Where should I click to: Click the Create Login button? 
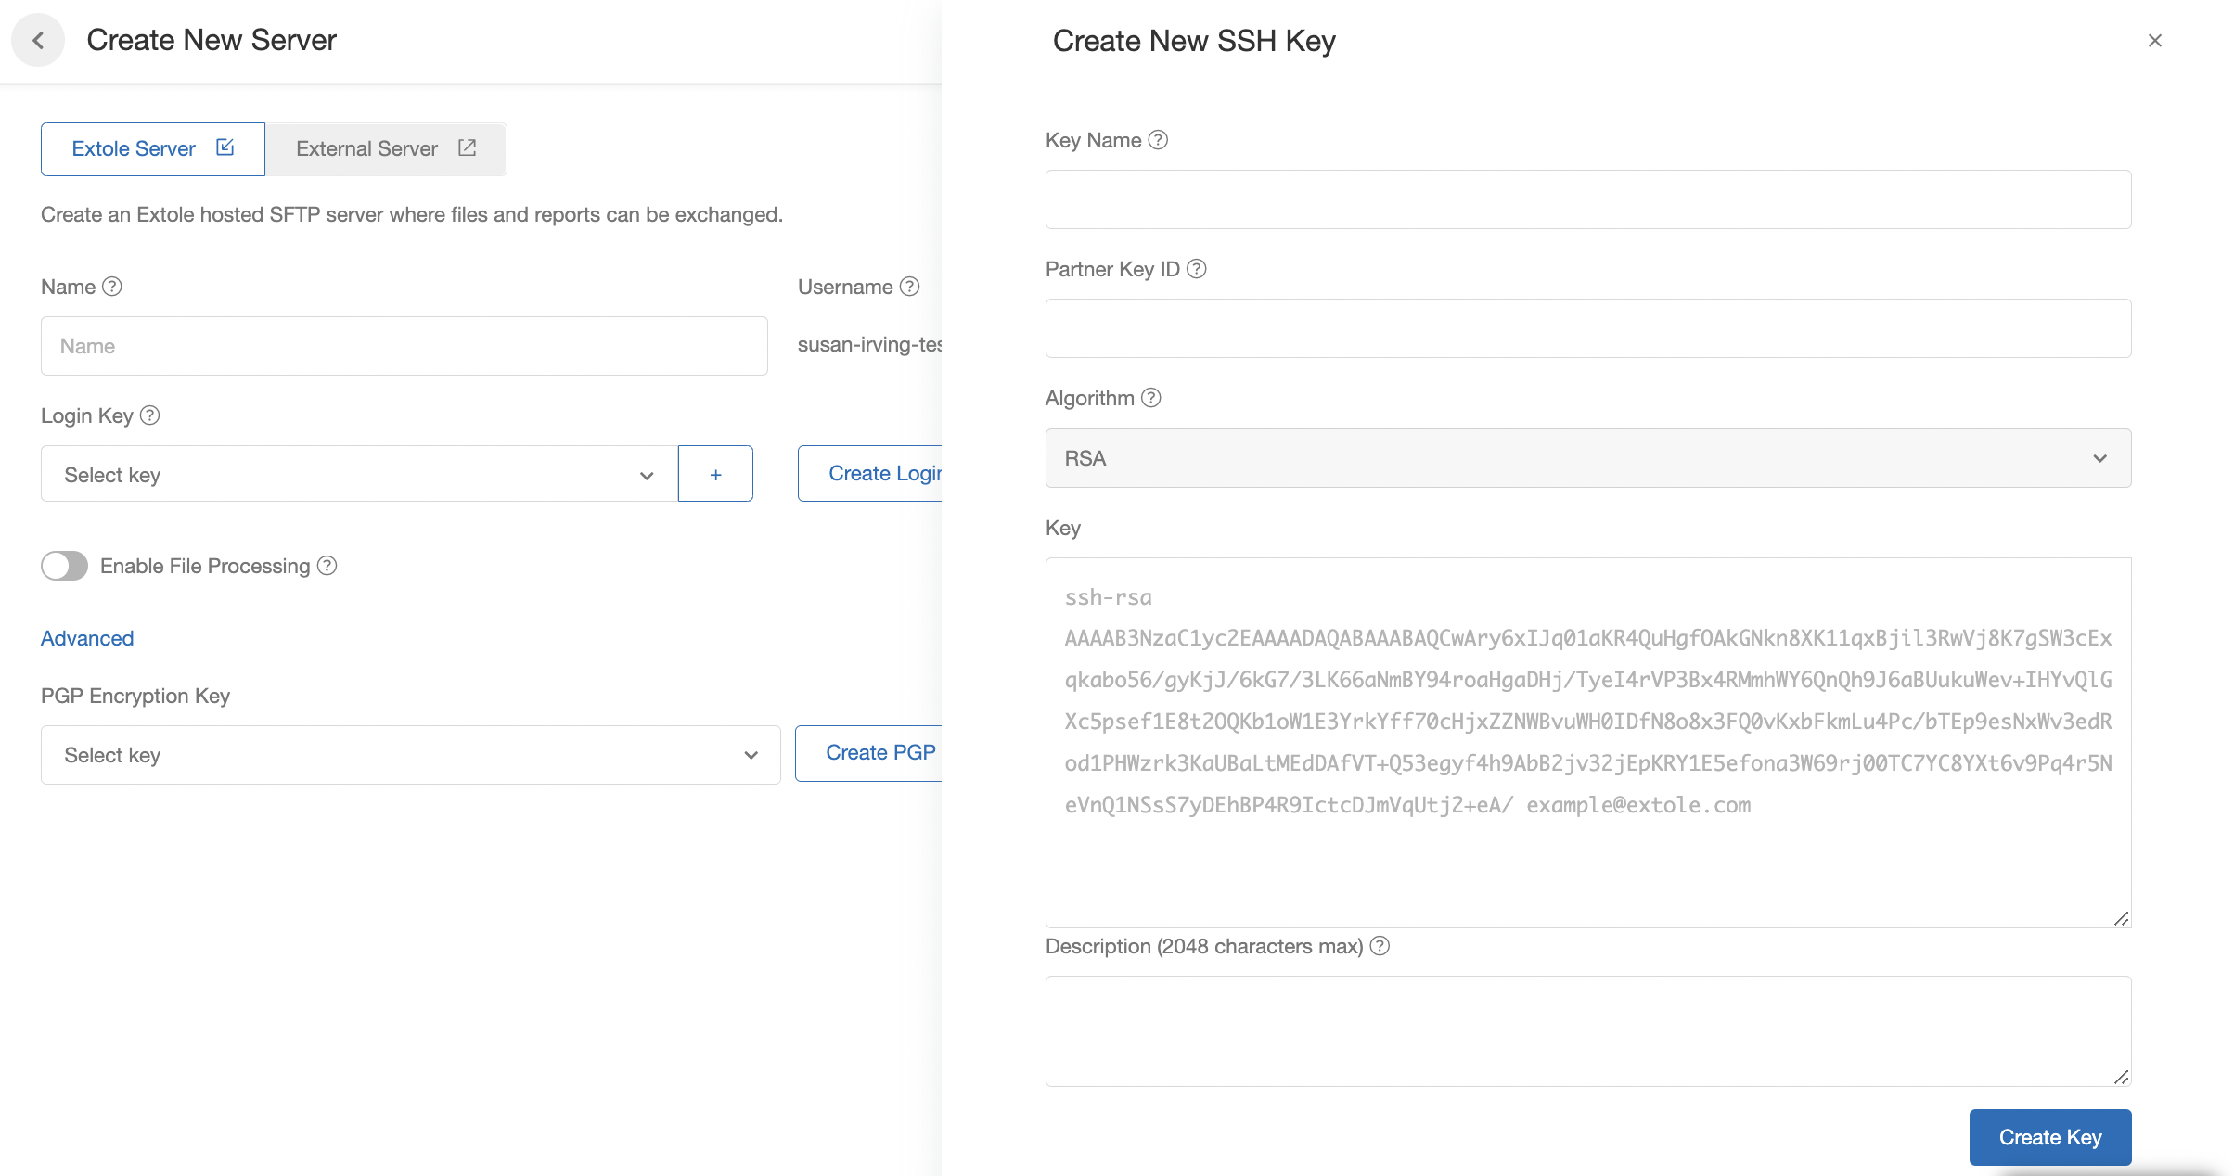[x=870, y=473]
